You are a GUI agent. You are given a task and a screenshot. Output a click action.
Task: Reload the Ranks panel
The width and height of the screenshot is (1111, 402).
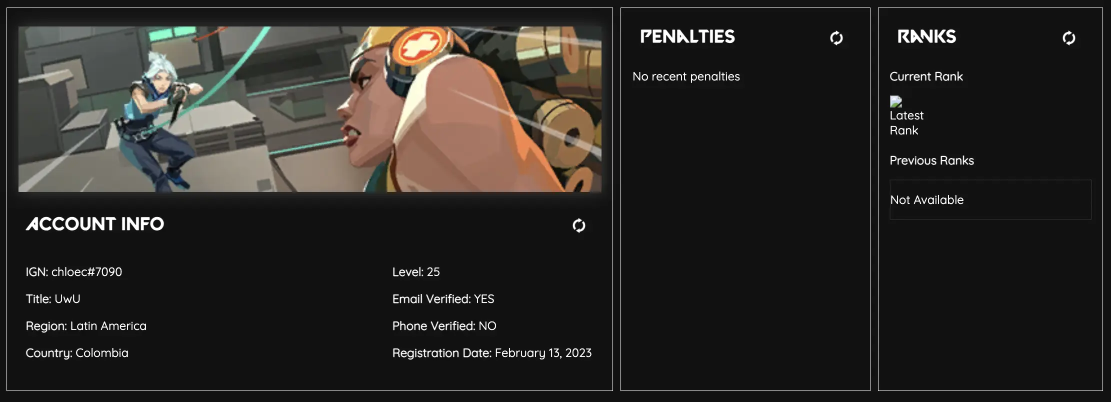point(1068,38)
